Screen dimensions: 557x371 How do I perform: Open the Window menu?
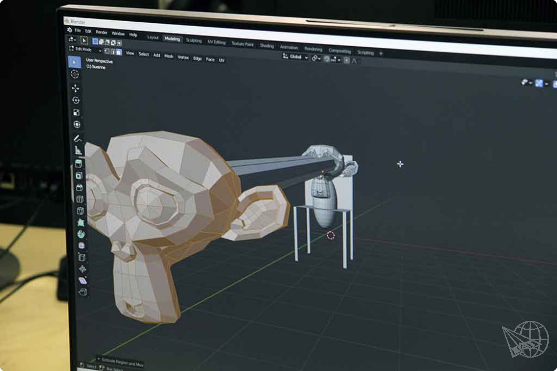[x=118, y=33]
